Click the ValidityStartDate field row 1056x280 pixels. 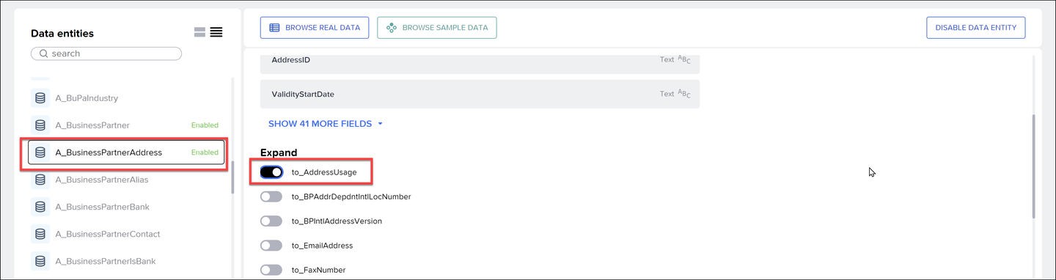pyautogui.click(x=480, y=94)
